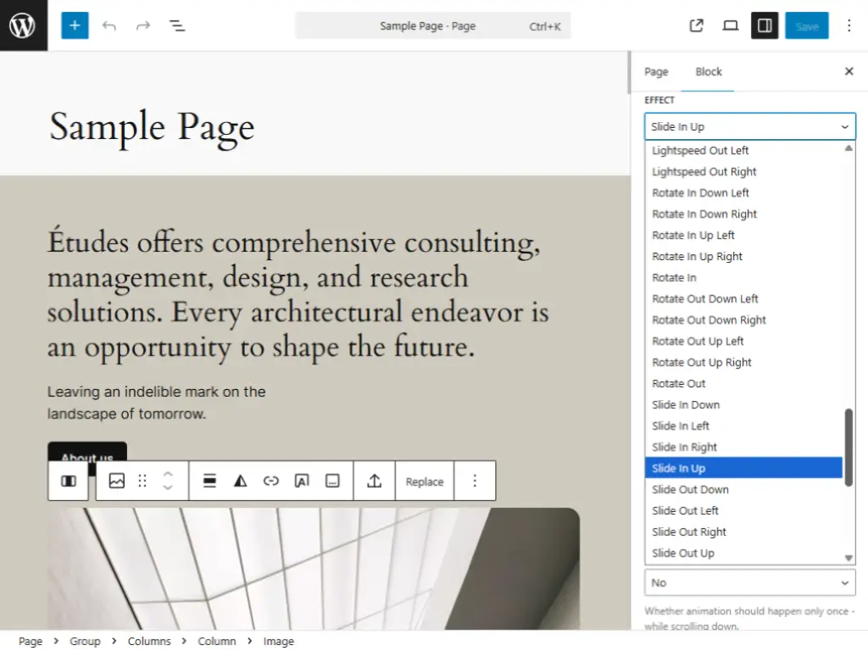Open the document overview list icon

(x=177, y=25)
